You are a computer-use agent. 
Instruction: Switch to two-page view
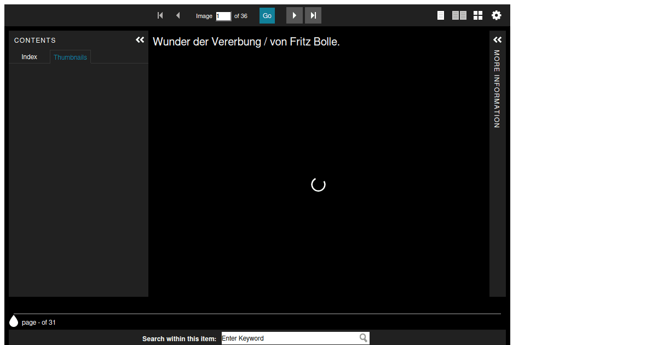459,15
